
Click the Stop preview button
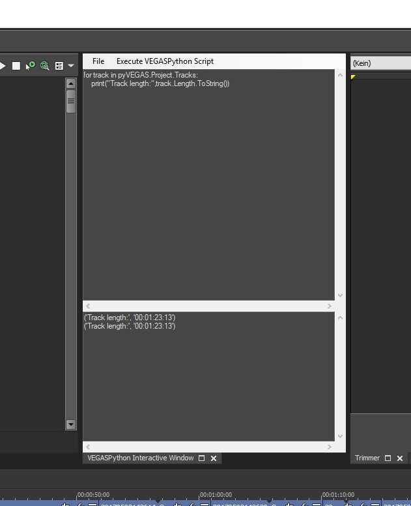pos(16,66)
